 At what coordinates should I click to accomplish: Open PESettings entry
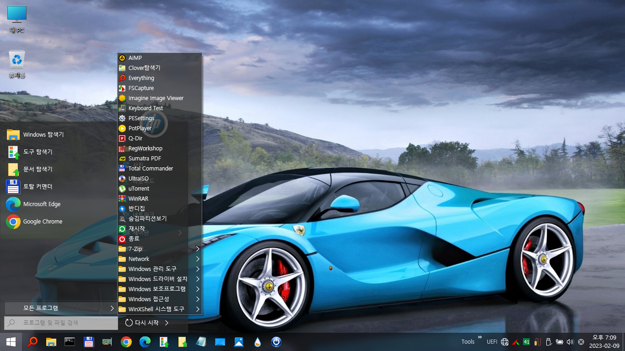[x=159, y=118]
